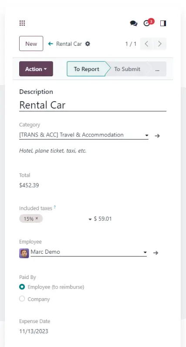Show more status stages via ellipsis

pyautogui.click(x=157, y=69)
